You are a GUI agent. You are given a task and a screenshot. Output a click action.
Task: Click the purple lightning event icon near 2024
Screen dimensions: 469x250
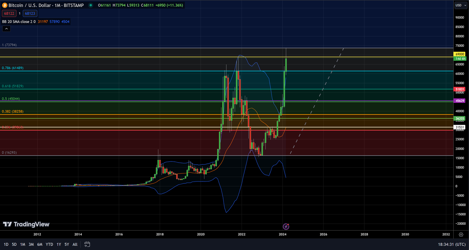click(x=287, y=227)
